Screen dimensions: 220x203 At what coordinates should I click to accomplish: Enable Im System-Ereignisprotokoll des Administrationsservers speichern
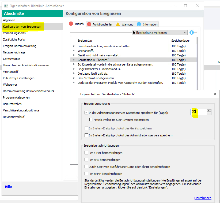86,135
